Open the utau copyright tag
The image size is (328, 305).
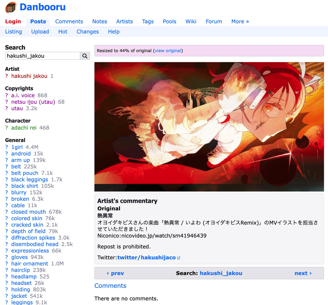coord(17,108)
